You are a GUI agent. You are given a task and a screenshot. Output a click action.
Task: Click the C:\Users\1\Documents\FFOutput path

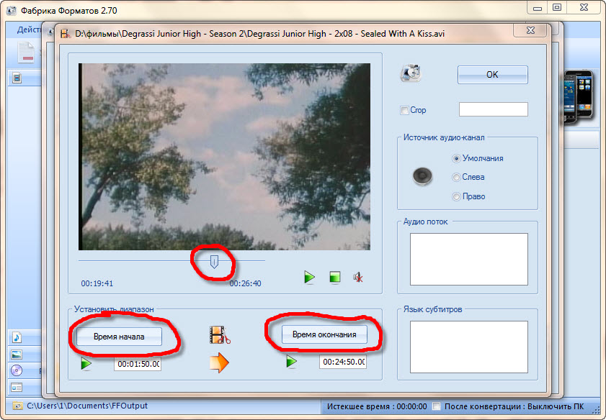tap(87, 406)
